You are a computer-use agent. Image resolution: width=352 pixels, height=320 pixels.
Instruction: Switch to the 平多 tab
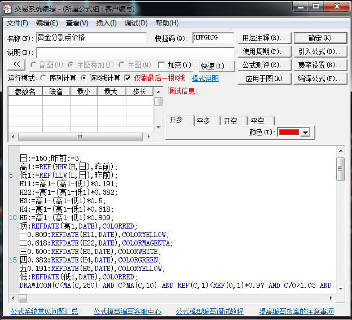pos(207,121)
